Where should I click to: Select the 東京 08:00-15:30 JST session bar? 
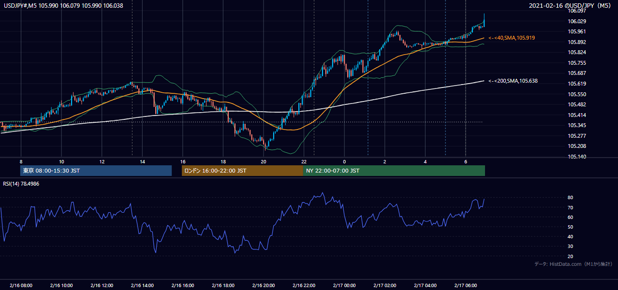pyautogui.click(x=96, y=171)
